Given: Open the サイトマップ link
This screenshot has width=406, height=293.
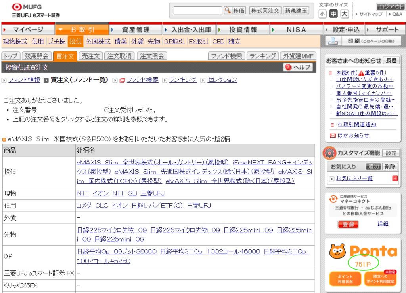Looking at the screenshot, I should [371, 14].
